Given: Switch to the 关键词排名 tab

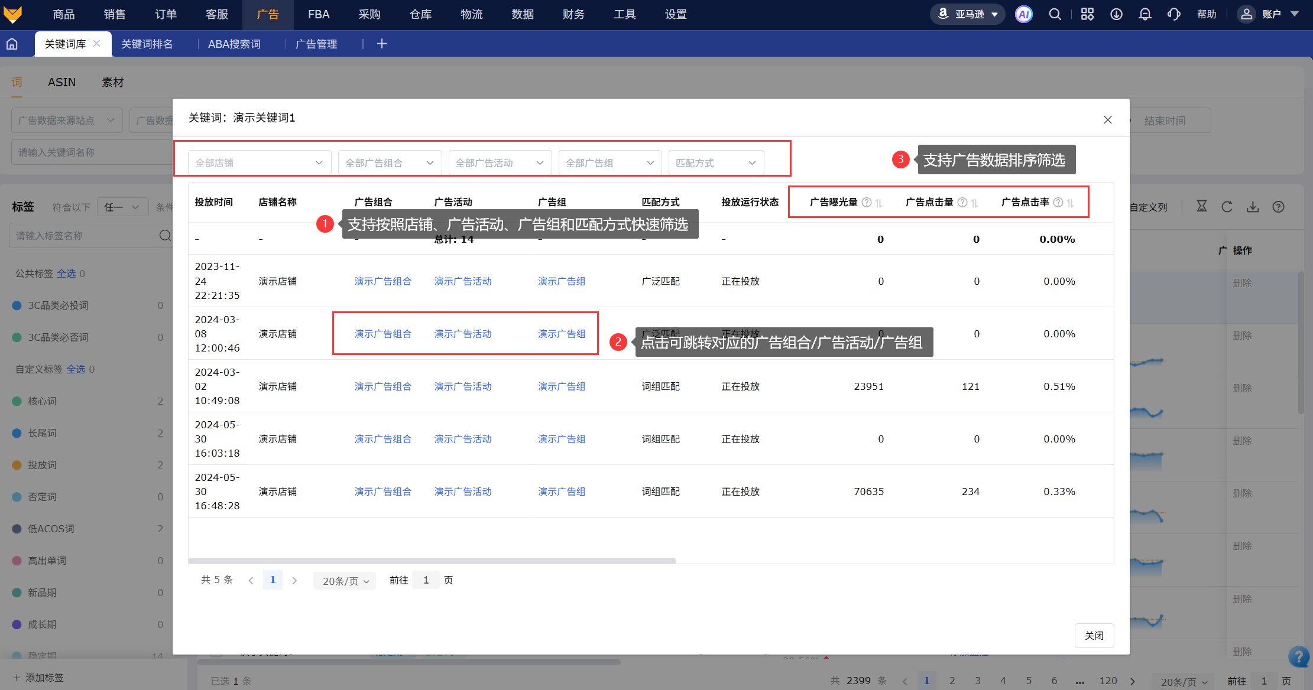Looking at the screenshot, I should tap(147, 44).
